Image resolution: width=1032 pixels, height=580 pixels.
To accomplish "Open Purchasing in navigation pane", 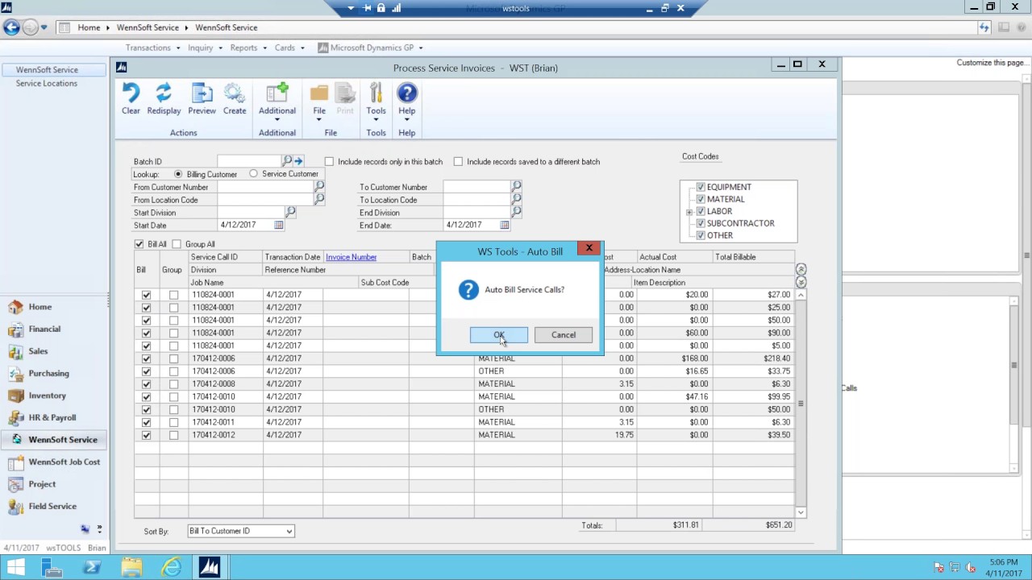I will [x=48, y=373].
